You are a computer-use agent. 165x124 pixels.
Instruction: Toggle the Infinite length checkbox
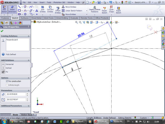point(7,85)
